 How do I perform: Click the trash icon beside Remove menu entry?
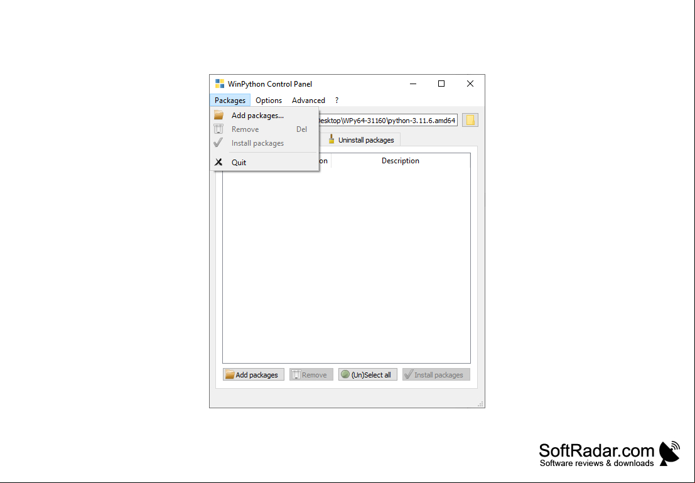(218, 129)
